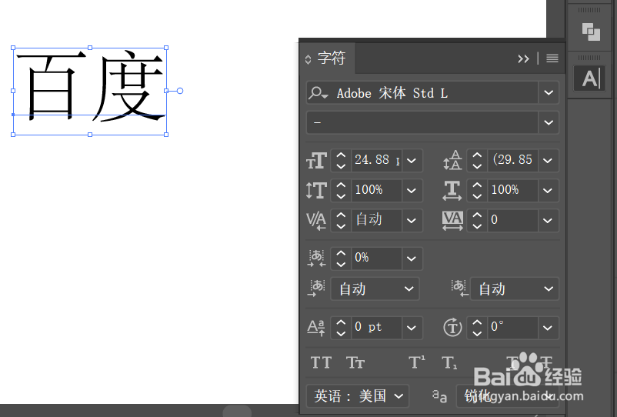This screenshot has height=417, width=617.
Task: Click the leading field (29.85
Action: [512, 161]
